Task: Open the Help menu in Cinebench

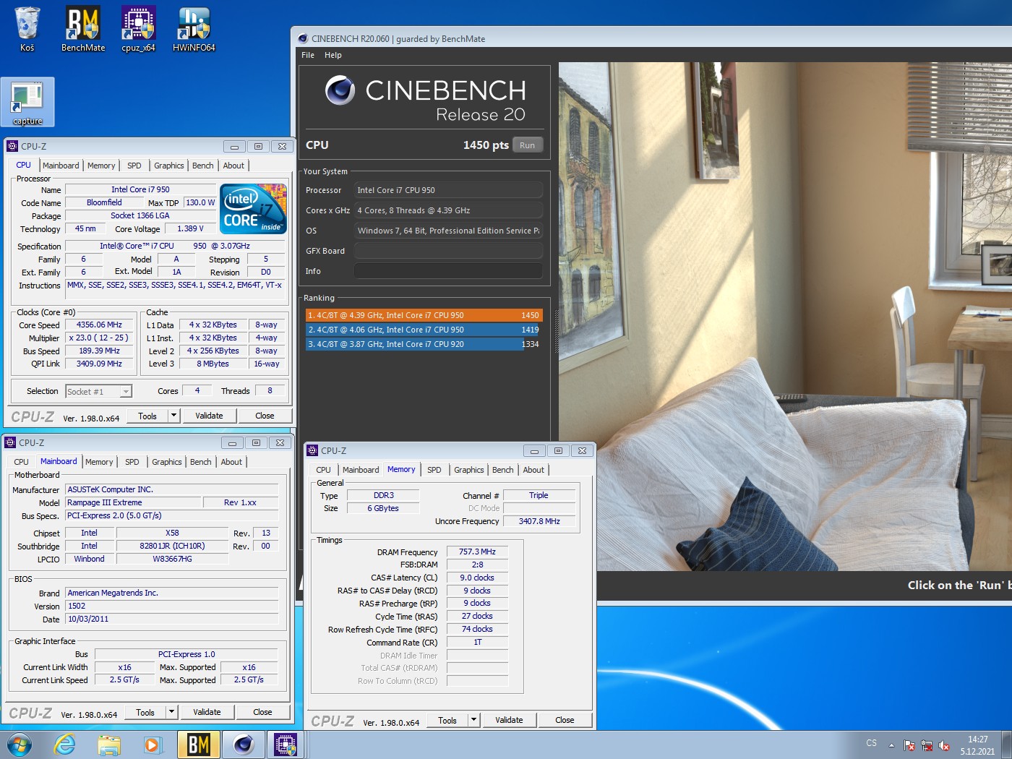Action: [333, 55]
